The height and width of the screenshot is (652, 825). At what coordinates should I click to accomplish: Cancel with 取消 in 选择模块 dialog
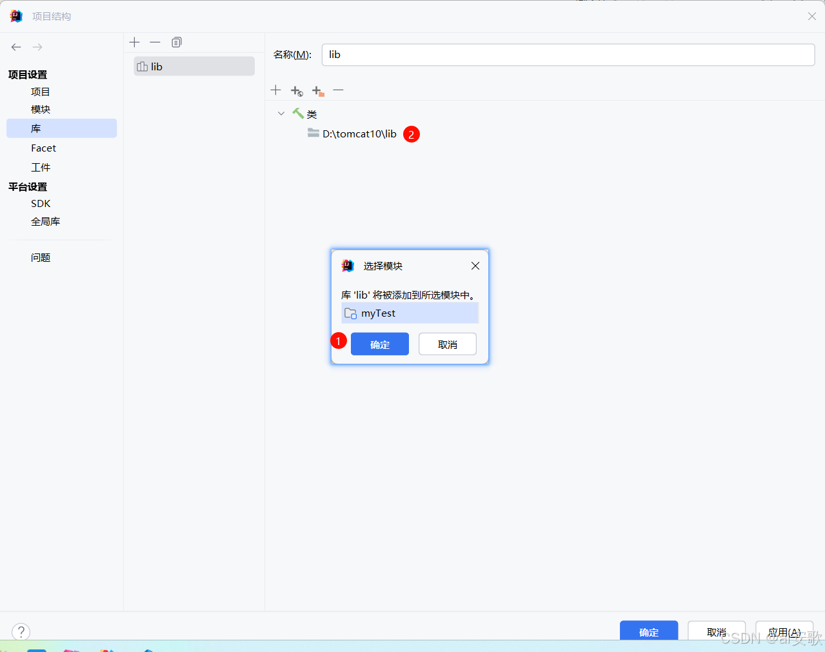click(448, 344)
